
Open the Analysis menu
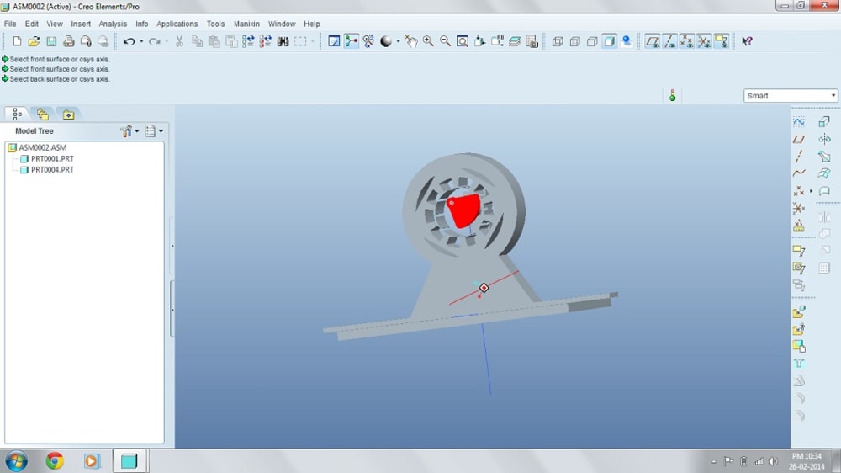click(x=113, y=24)
